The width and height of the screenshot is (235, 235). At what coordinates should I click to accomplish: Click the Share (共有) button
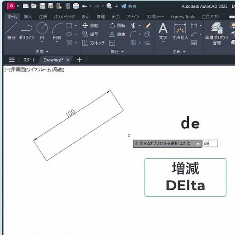(x=128, y=6)
